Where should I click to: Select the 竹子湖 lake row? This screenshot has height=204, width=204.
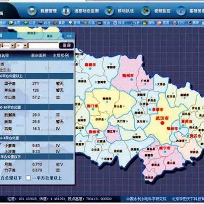pos(37,170)
